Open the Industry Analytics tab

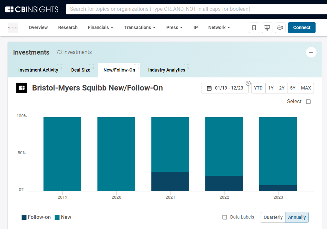click(167, 70)
